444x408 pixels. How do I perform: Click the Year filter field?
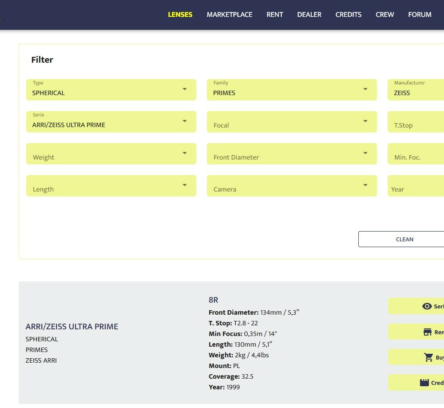click(416, 186)
